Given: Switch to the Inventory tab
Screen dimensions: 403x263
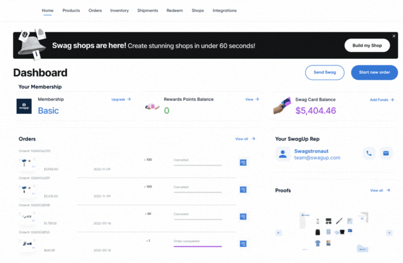Looking at the screenshot, I should [x=119, y=11].
